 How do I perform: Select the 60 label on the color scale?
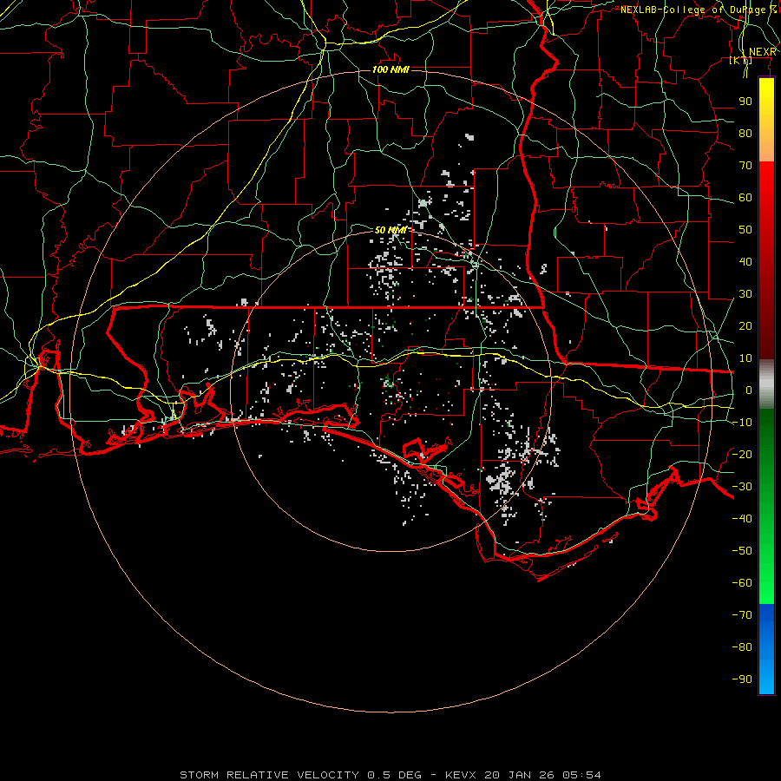tap(745, 198)
